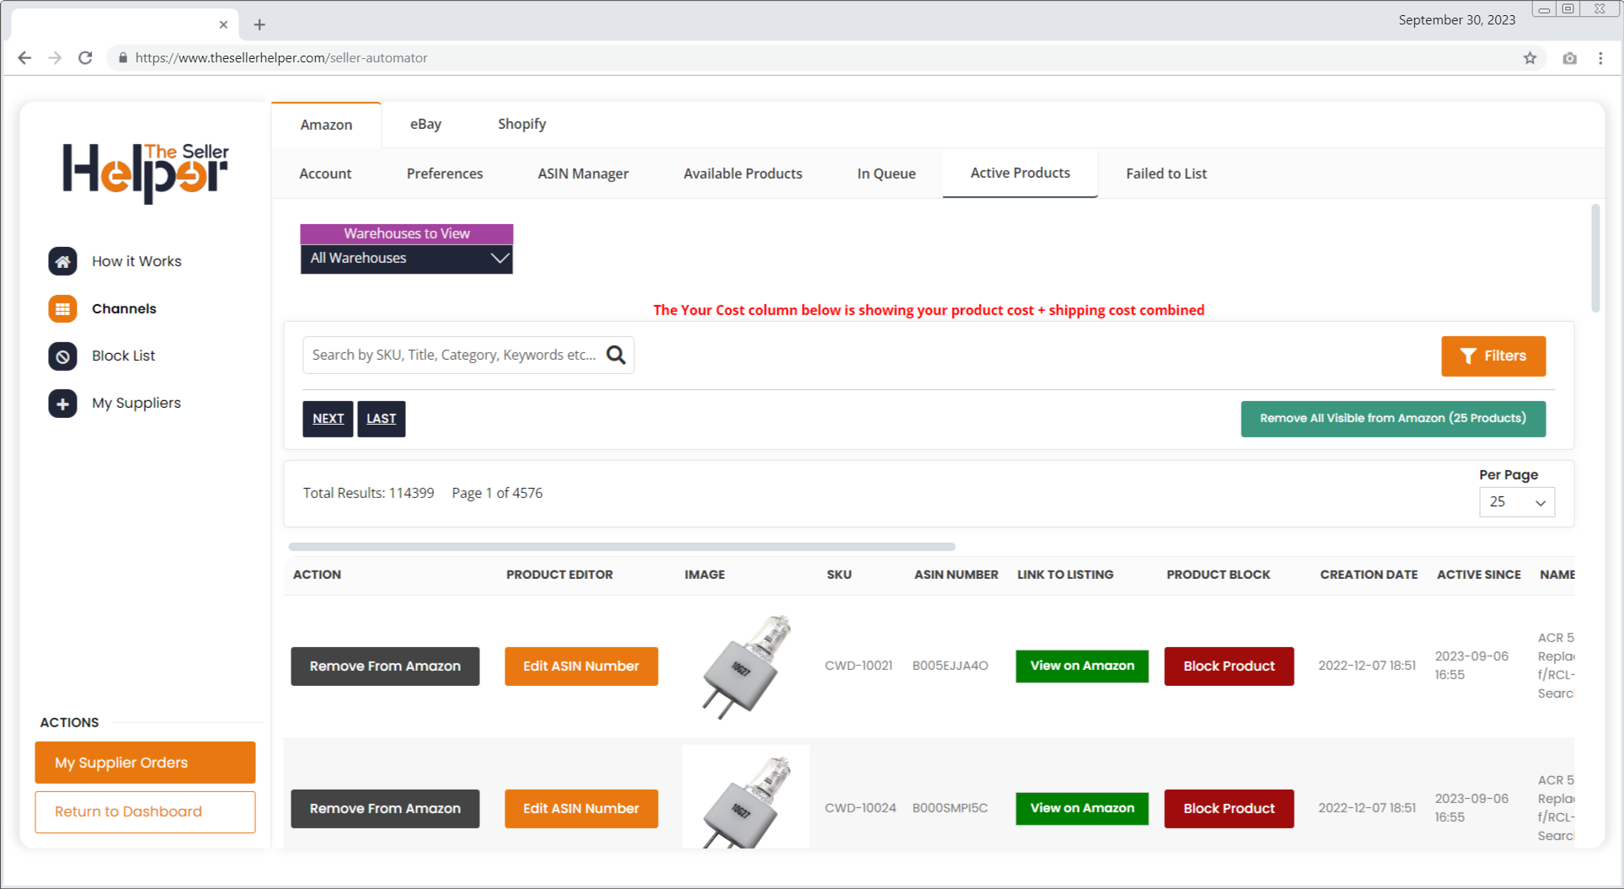
Task: Click the bulb image for CWD-10021
Action: (x=746, y=666)
